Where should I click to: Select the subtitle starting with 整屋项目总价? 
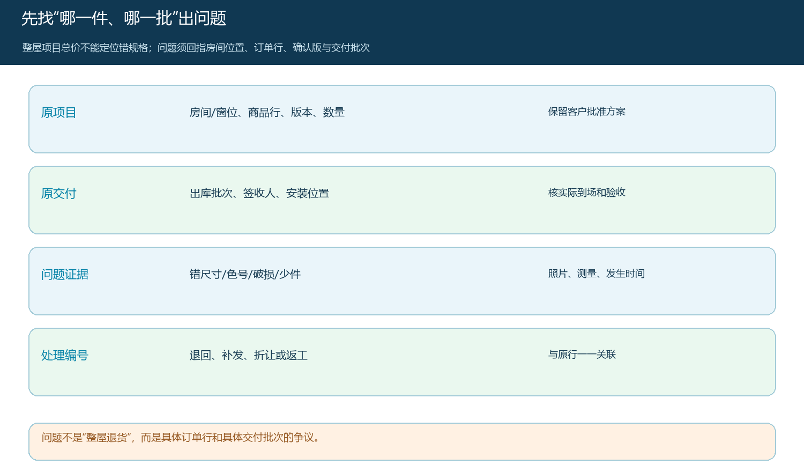pos(196,48)
